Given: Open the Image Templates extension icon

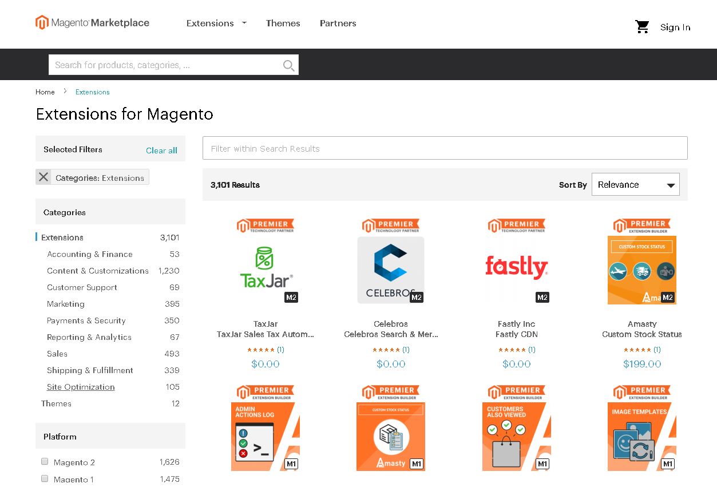Looking at the screenshot, I should coord(641,436).
